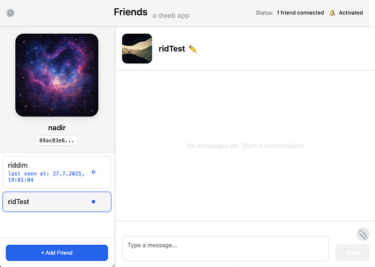Click the paperclip attach file icon
This screenshot has height=267, width=375.
(x=362, y=234)
